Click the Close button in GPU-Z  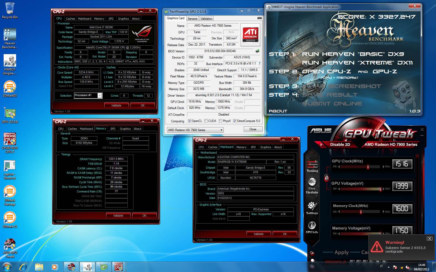(x=253, y=129)
